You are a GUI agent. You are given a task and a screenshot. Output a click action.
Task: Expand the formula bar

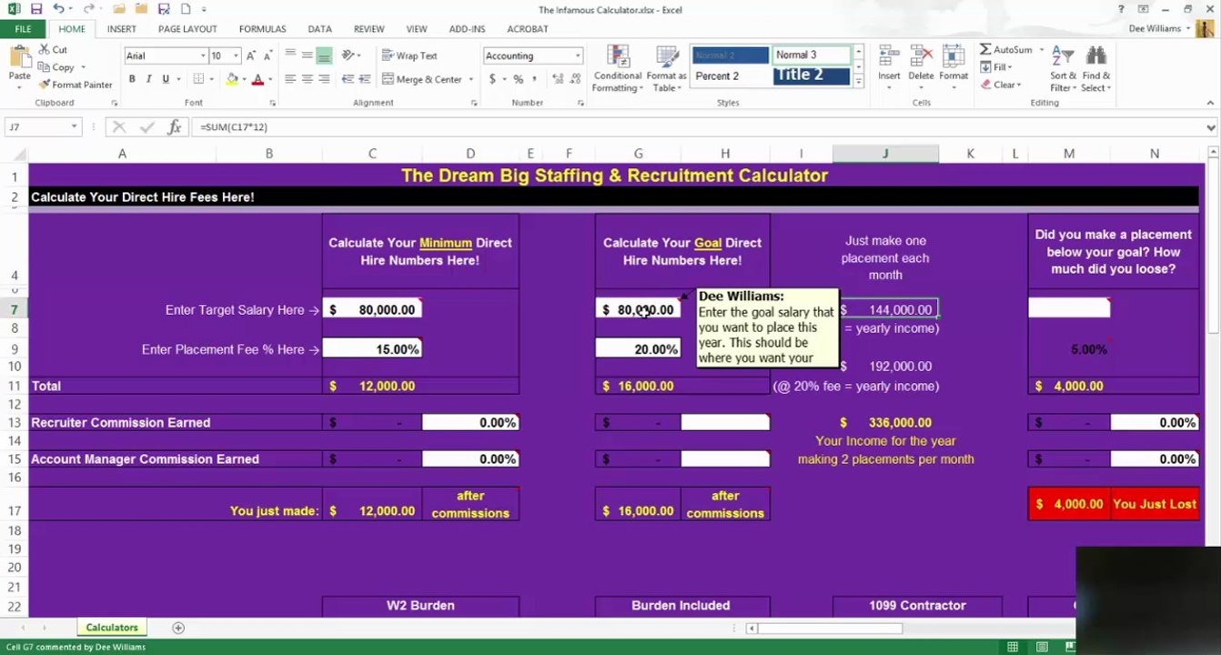coord(1211,127)
